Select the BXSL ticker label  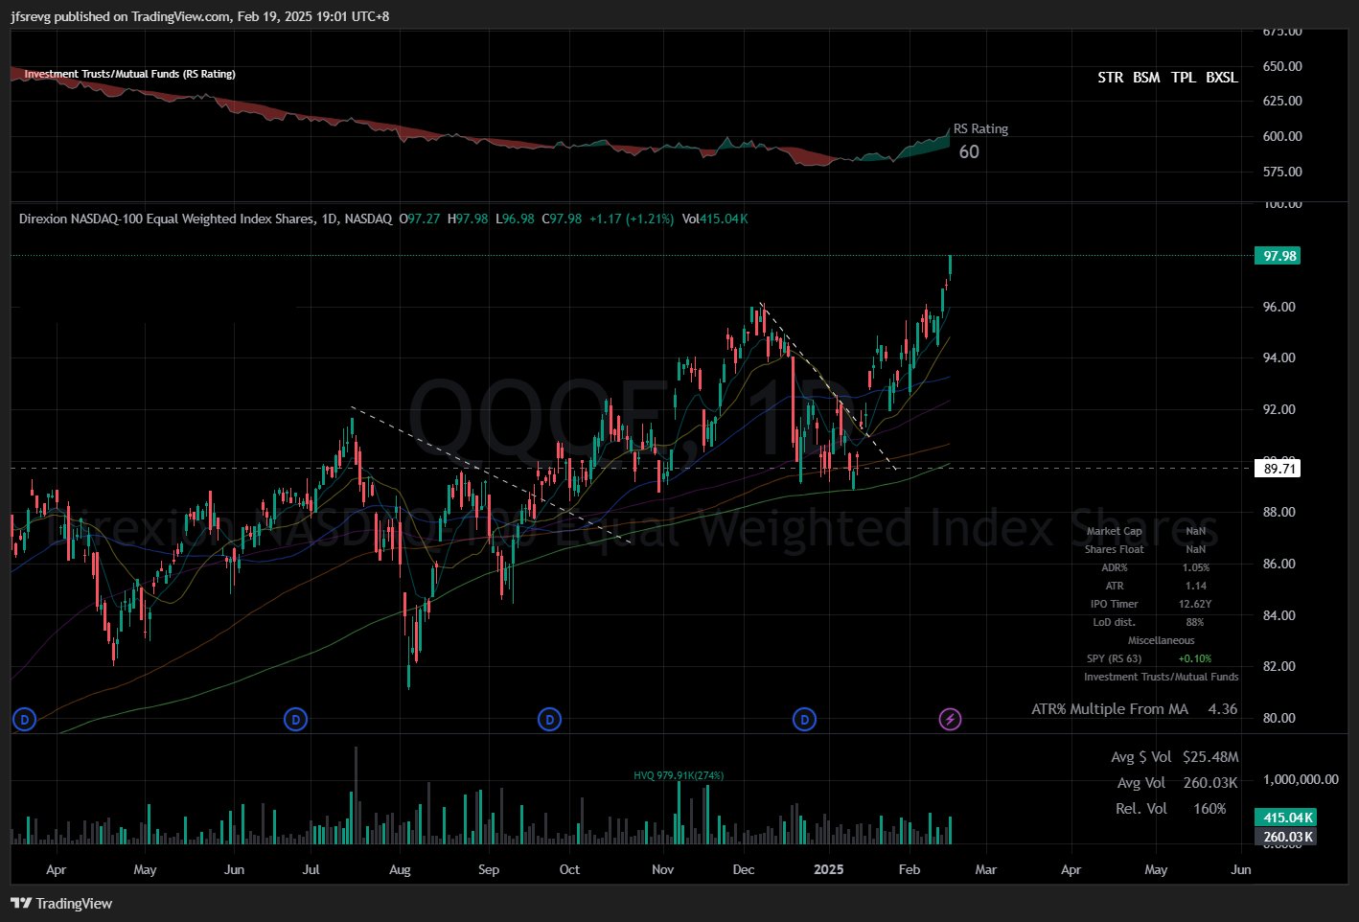point(1222,78)
